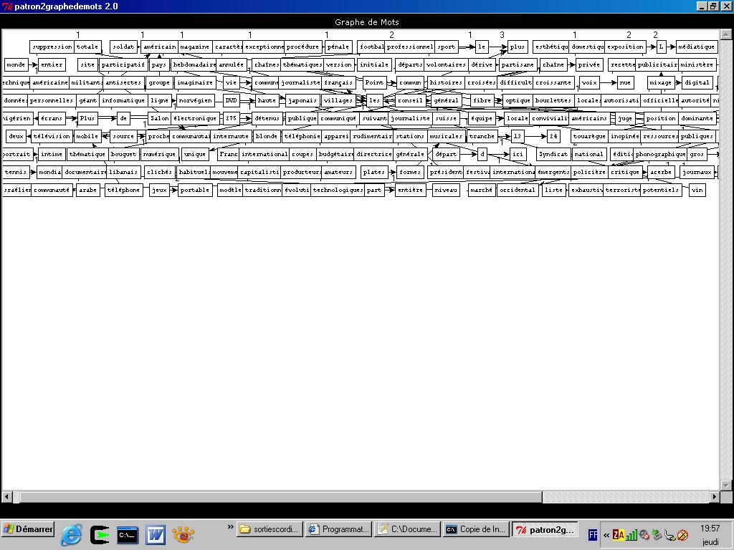This screenshot has height=550, width=734.
Task: Select the 'suppression' word node
Action: tap(52, 47)
